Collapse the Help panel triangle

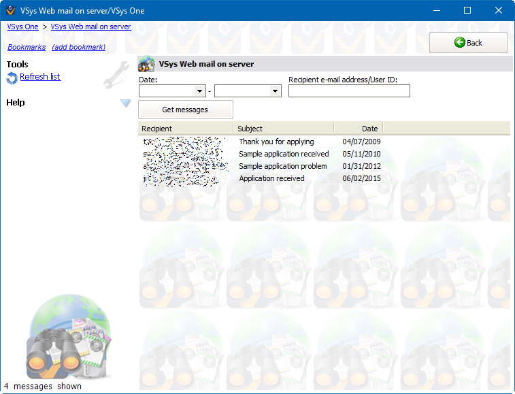[x=125, y=103]
